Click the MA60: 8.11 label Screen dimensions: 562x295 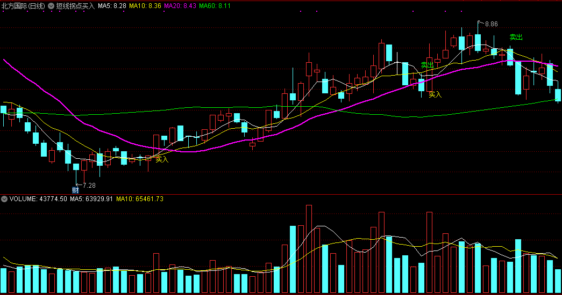(215, 6)
